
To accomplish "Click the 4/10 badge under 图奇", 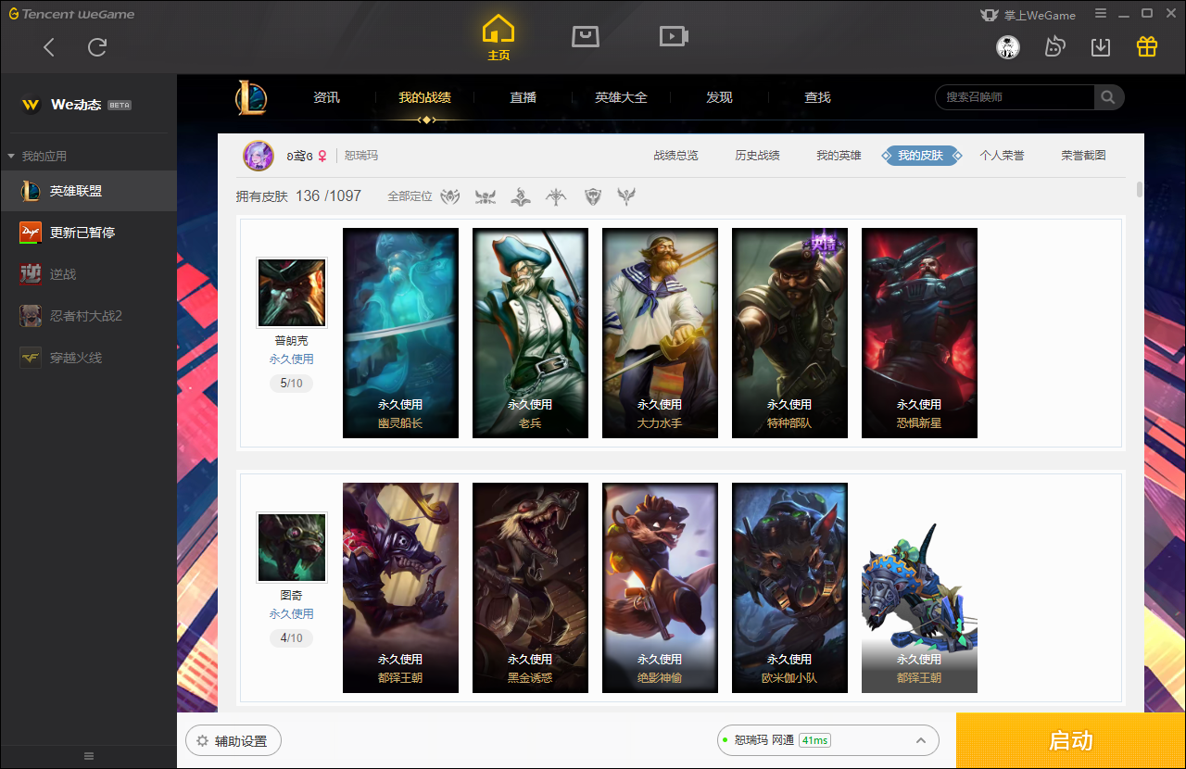I will click(x=292, y=637).
